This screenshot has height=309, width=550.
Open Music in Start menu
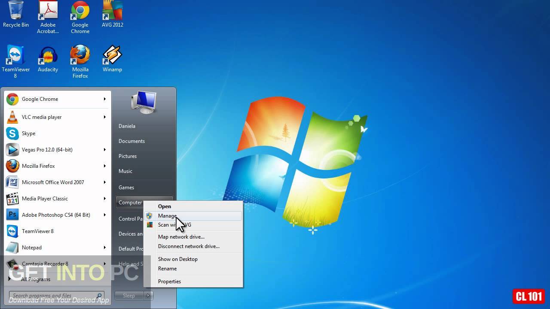click(125, 171)
